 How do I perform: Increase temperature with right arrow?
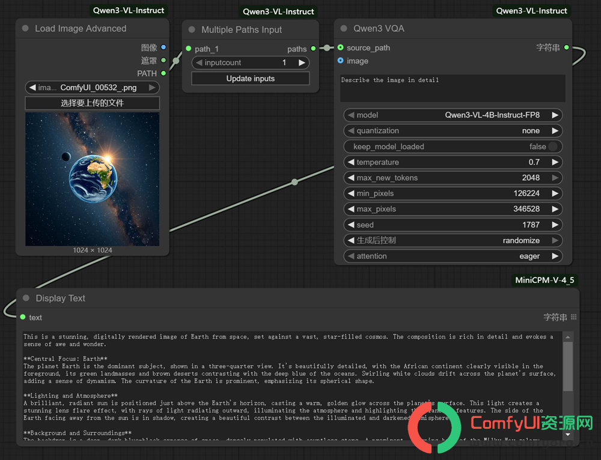click(555, 162)
